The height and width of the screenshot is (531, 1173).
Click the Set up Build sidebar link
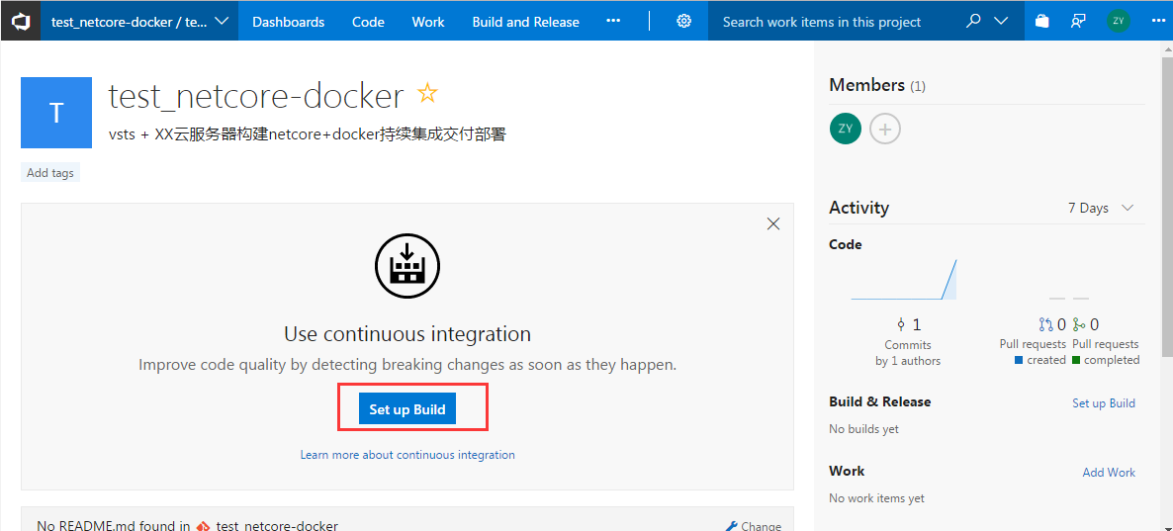point(1104,403)
